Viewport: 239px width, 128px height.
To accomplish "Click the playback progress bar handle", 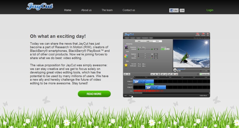I will (185, 69).
